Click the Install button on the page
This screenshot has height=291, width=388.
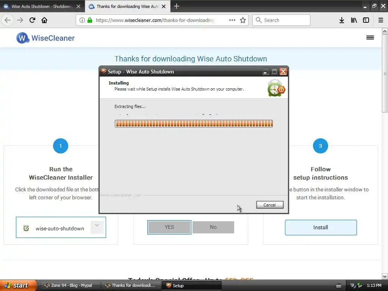click(321, 227)
